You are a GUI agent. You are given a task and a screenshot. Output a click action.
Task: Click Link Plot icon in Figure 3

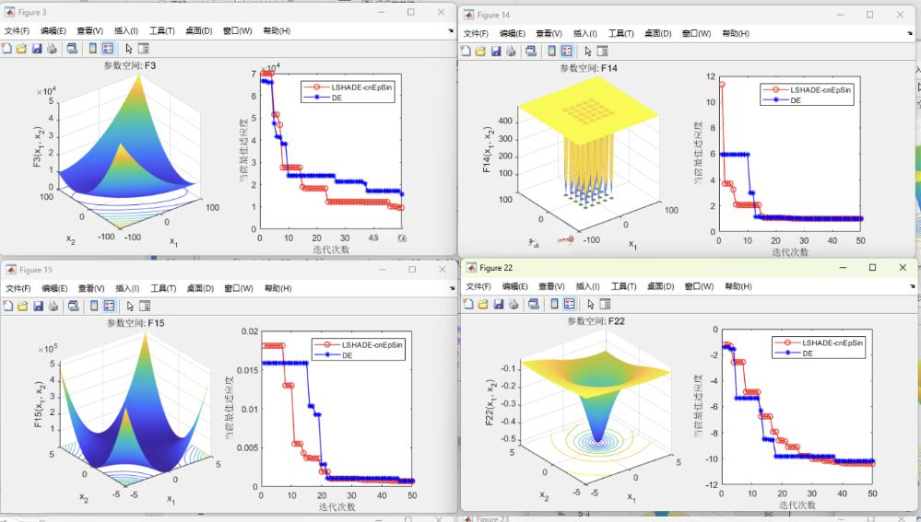pos(72,49)
